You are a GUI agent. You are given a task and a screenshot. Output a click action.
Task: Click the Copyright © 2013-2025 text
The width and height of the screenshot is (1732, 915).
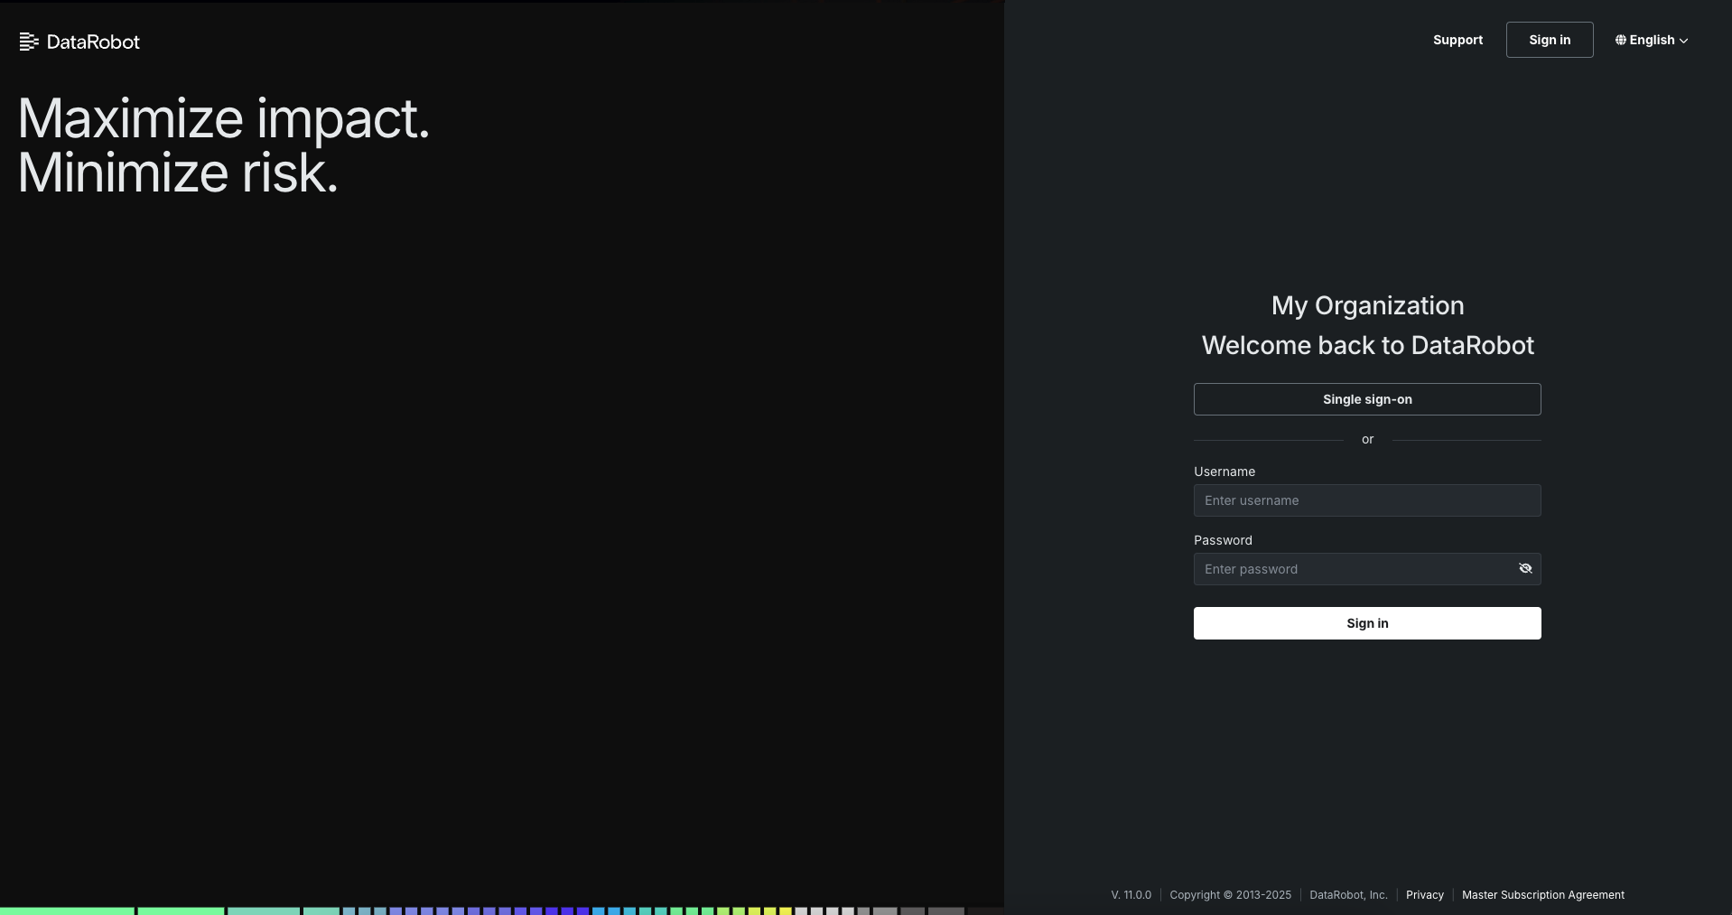tap(1231, 895)
